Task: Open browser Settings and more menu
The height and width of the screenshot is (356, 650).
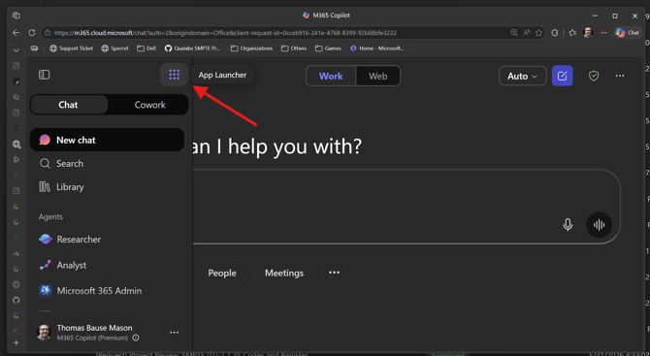Action: click(603, 33)
